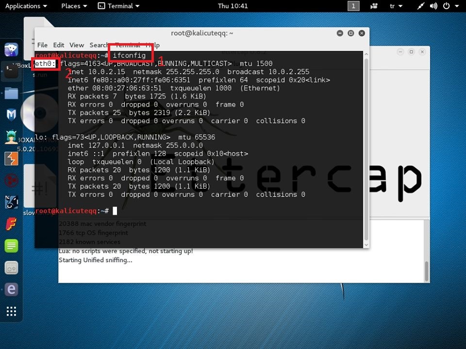Viewport: 466px width, 349px height.
Task: Click the bottom root@kalicuteqq prompt line
Action: tap(76, 211)
